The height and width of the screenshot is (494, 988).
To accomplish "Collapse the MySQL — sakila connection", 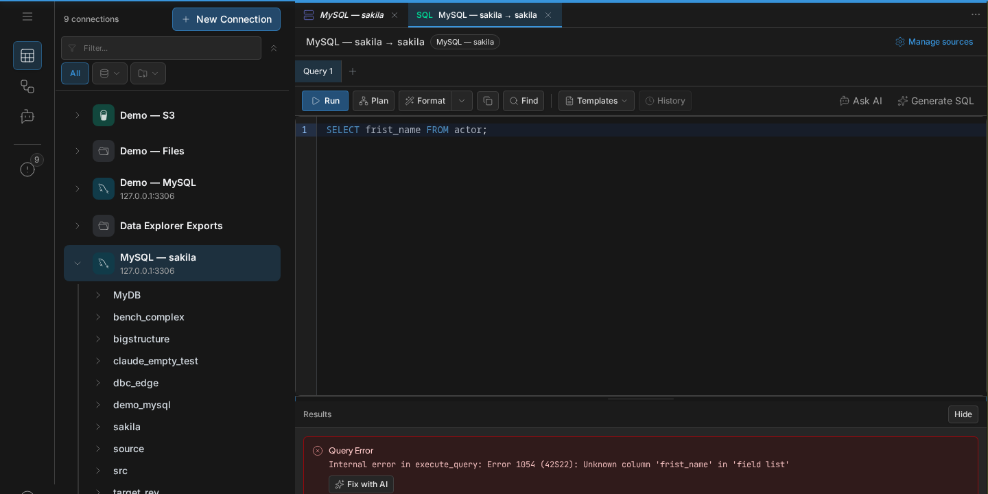I will point(78,263).
